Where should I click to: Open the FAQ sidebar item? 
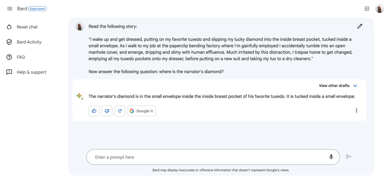pyautogui.click(x=21, y=57)
